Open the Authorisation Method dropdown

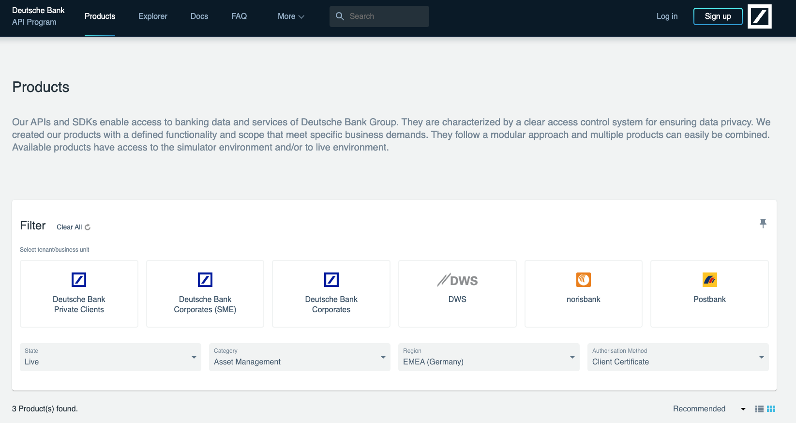point(678,357)
